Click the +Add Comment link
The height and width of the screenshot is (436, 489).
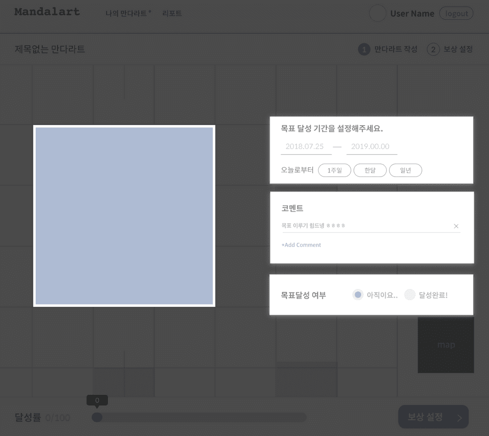pyautogui.click(x=301, y=245)
